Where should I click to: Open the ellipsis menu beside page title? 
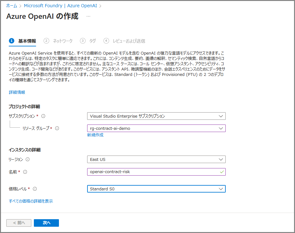[x=88, y=16]
